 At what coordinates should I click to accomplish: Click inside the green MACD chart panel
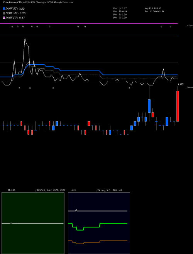[33, 223]
